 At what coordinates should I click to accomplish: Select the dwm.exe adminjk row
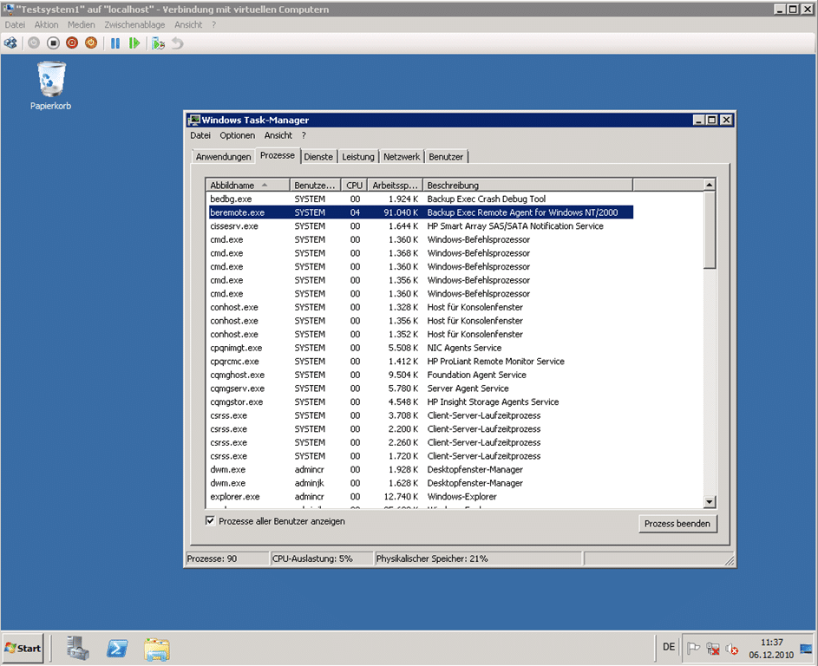pos(421,483)
